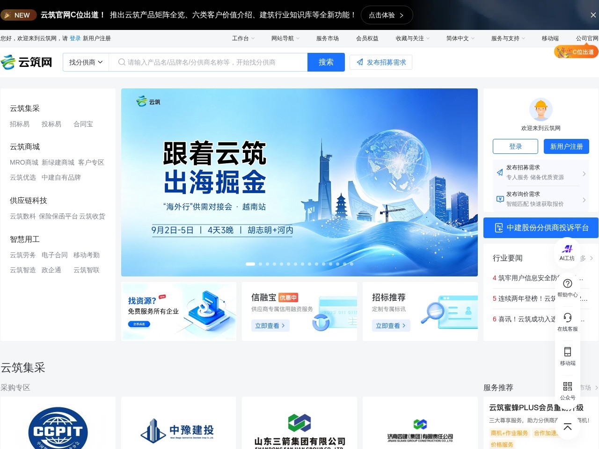Click the paper plane icon beside 发布招募需求 in welcome panel
Image resolution: width=599 pixels, height=449 pixels.
click(x=500, y=172)
